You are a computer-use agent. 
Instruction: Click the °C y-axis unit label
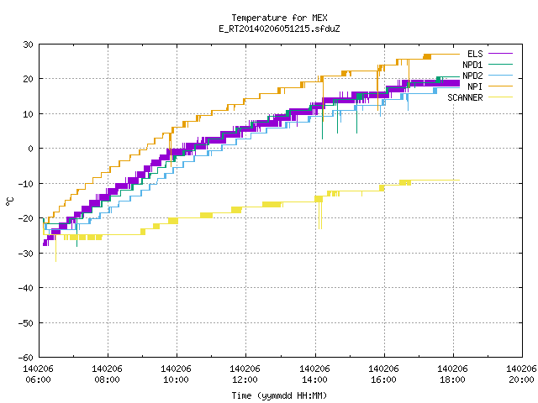click(9, 201)
